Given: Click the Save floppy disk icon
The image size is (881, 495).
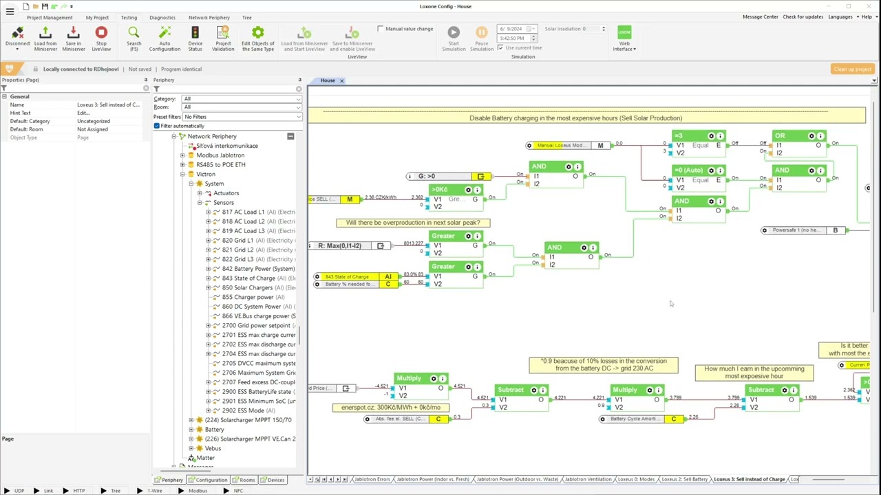Looking at the screenshot, I should coord(45,6).
